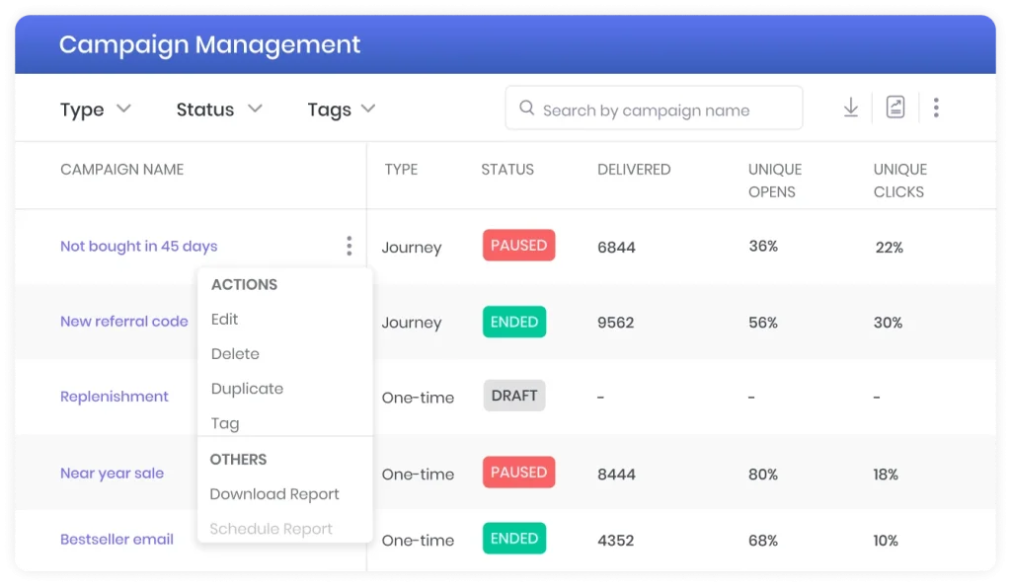Click the ACTIONS heading in the menu
Screen dimensions: 1011x587
click(245, 285)
